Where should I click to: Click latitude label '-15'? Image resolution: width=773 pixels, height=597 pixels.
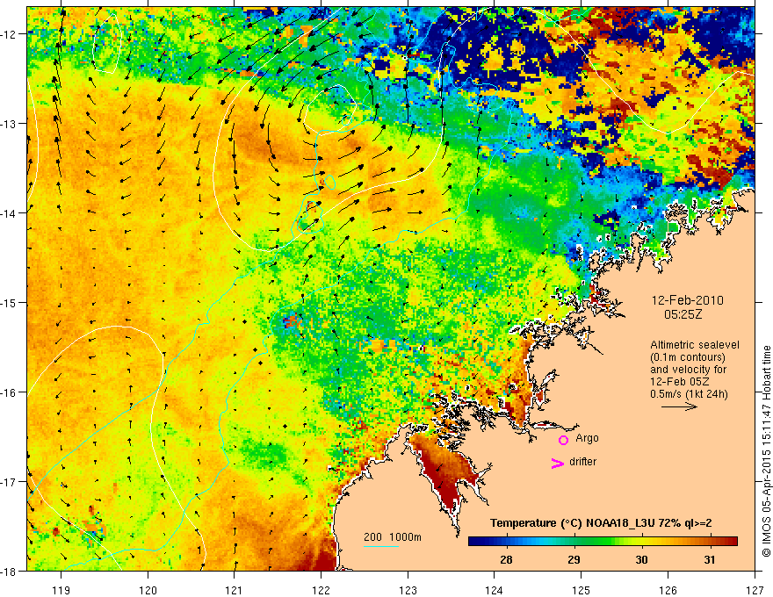tap(10, 303)
